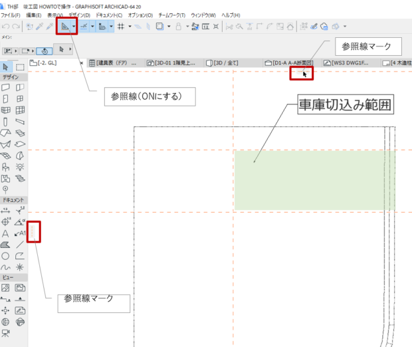Collapse the デザイン toolbox section
412x347 pixels.
click(14, 77)
